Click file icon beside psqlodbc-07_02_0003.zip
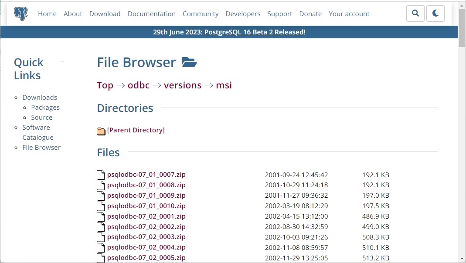466x263 pixels. point(101,237)
